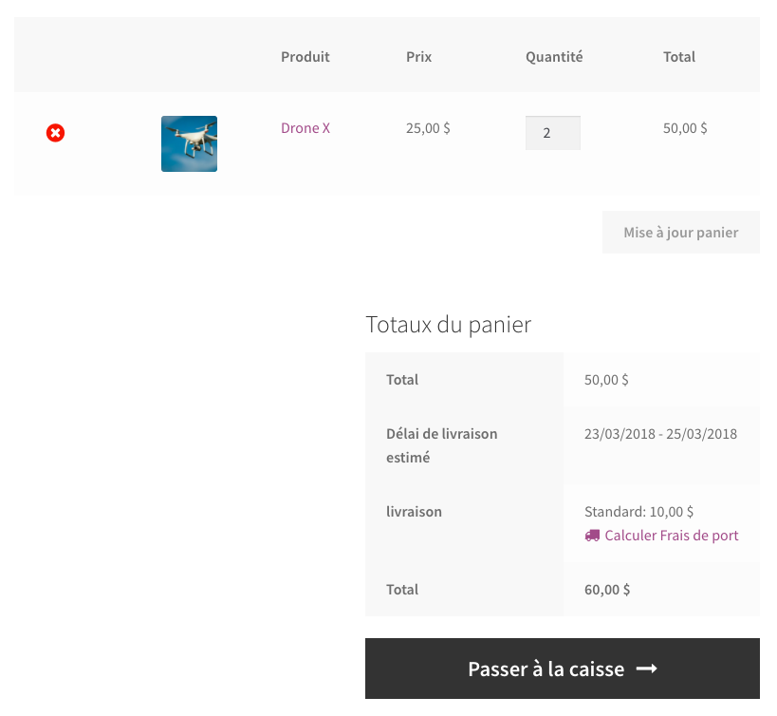Click the truck icon beside Calculer Frais de port
This screenshot has width=777, height=716.
(x=592, y=536)
